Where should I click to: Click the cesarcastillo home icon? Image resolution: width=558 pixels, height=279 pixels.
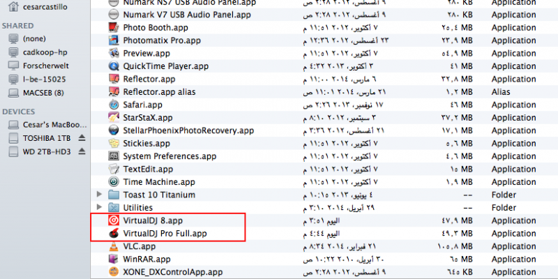pyautogui.click(x=13, y=6)
